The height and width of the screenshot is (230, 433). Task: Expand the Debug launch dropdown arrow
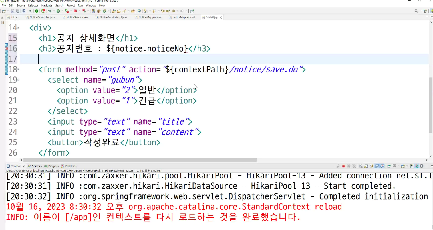[x=53, y=11]
